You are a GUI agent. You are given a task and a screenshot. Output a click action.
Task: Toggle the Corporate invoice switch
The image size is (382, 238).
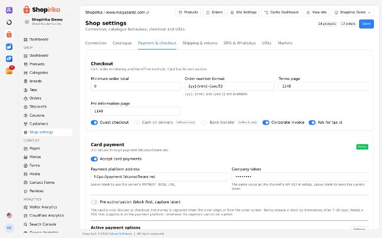[266, 123]
